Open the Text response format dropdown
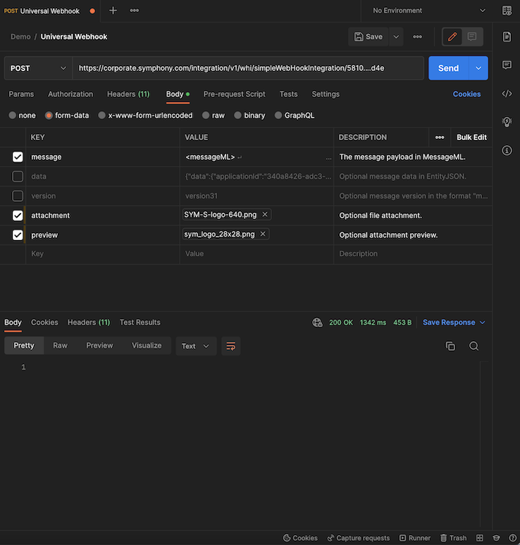The width and height of the screenshot is (520, 545). tap(196, 346)
